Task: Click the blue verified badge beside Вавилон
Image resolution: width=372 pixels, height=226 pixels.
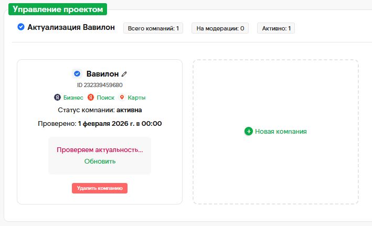Action: point(77,74)
